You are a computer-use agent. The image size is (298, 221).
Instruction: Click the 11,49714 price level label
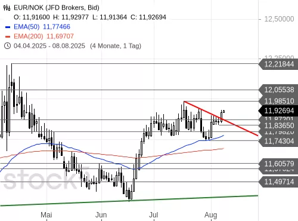[278, 182]
